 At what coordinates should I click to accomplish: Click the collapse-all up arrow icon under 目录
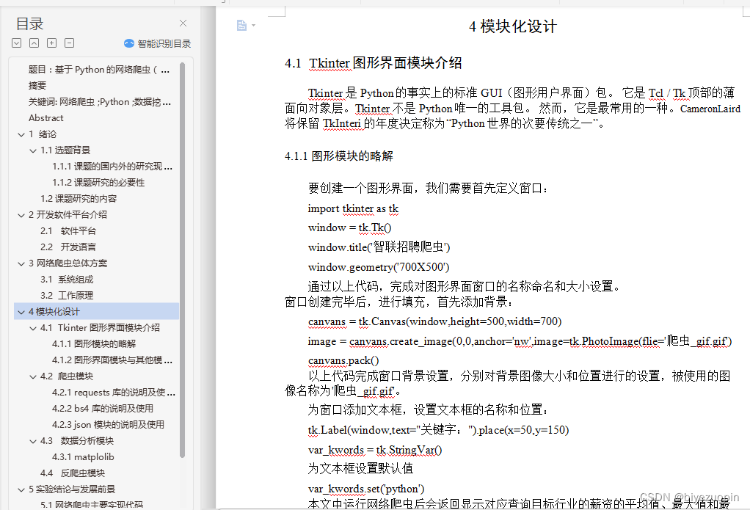34,43
